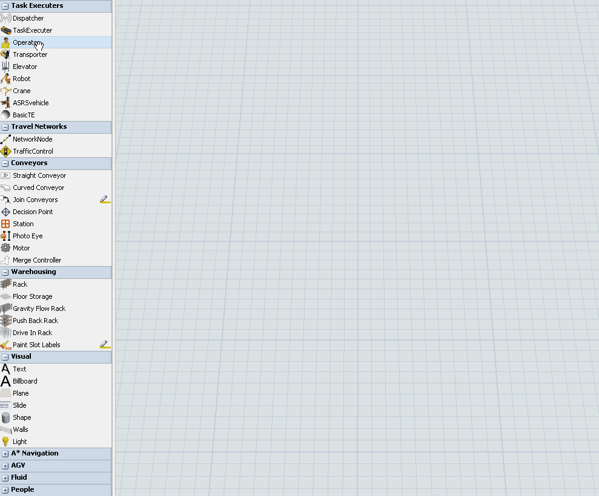Click the Station icon
The height and width of the screenshot is (496, 599).
coord(6,224)
